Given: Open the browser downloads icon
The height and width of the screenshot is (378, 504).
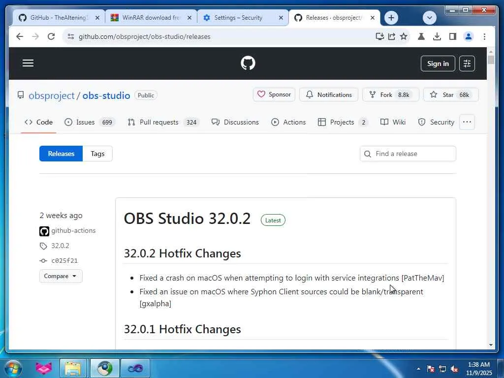Looking at the screenshot, I should point(437,36).
